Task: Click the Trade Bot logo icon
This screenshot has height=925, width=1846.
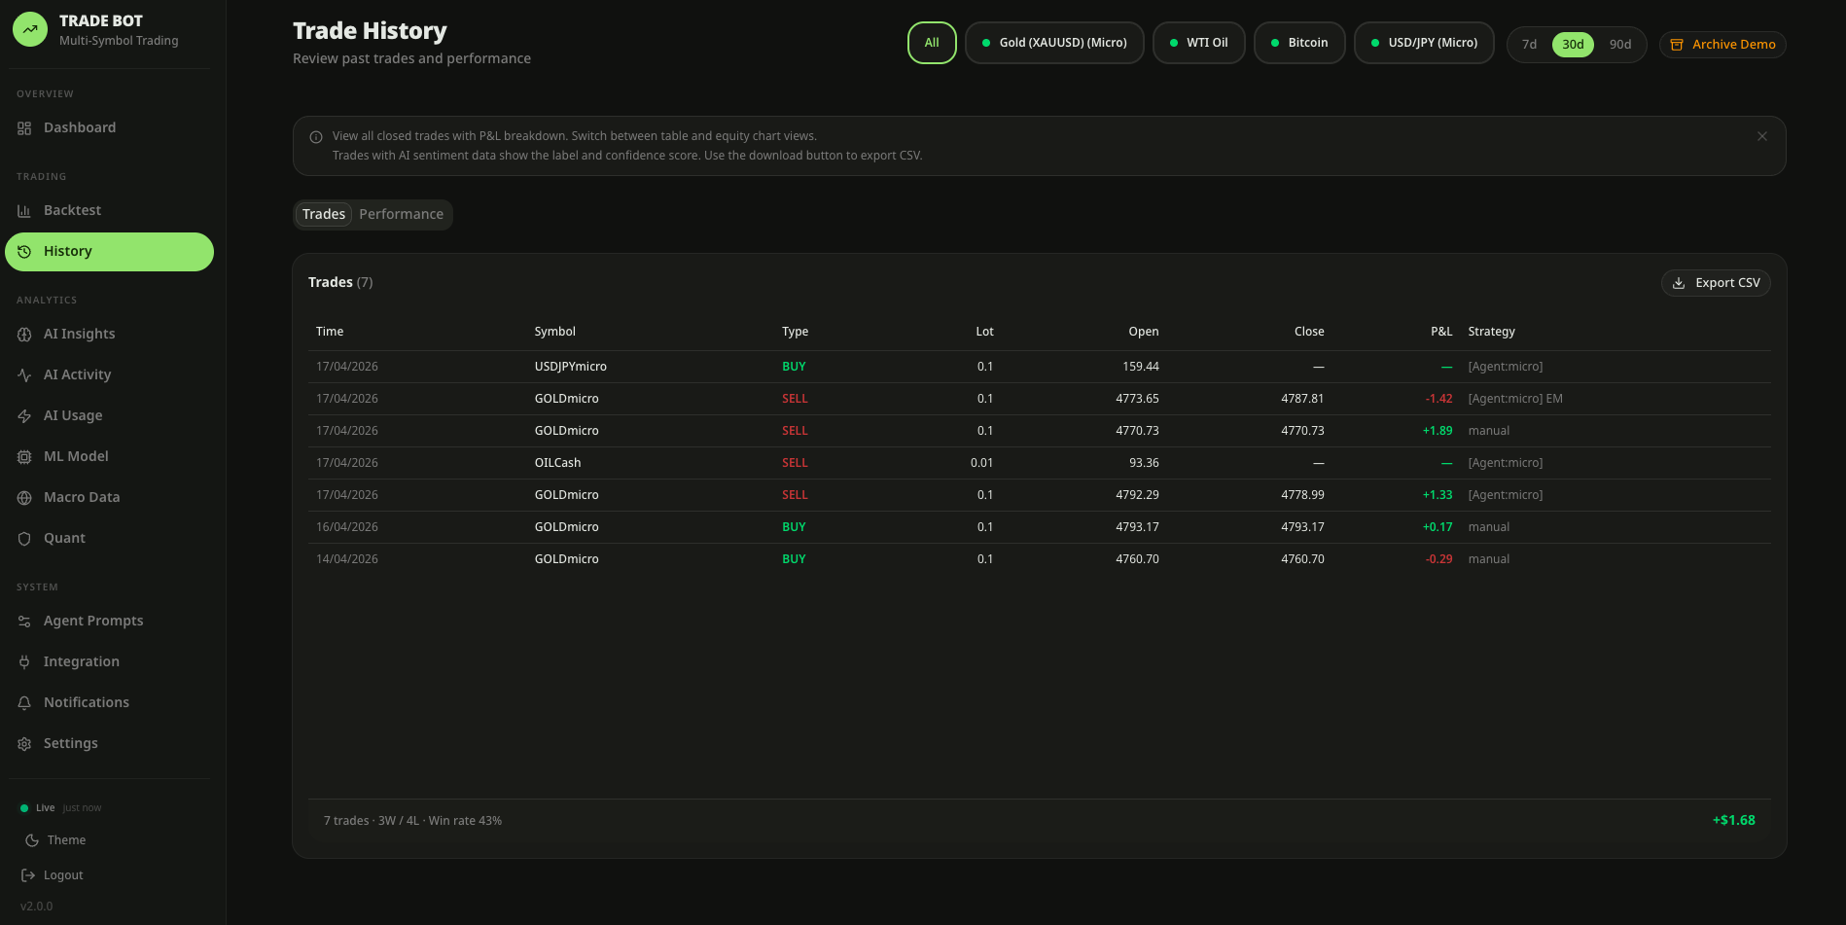Action: 30,29
